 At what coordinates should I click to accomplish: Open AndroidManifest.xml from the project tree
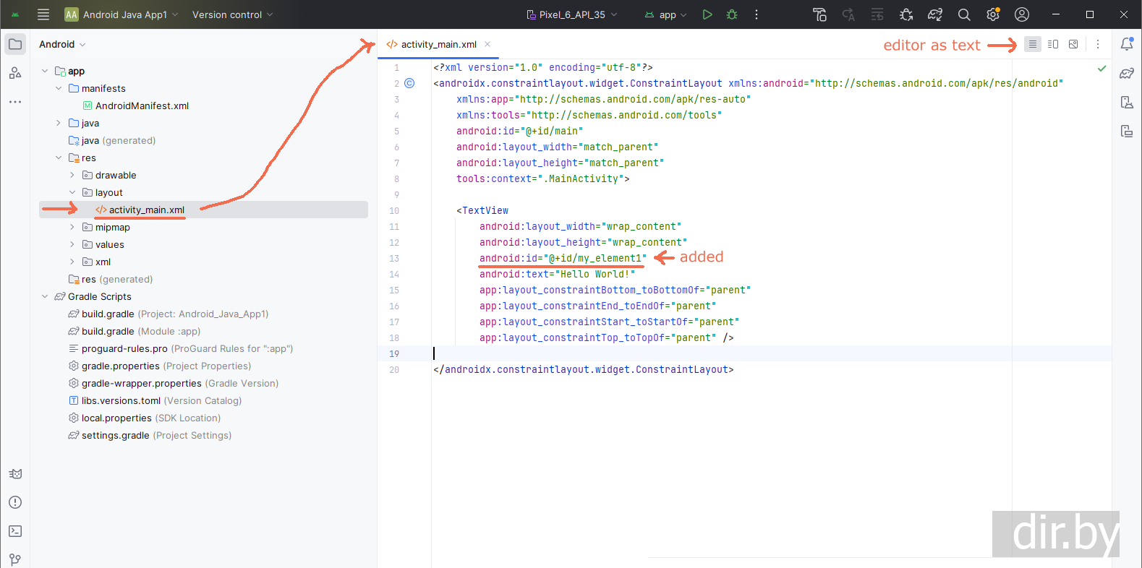pyautogui.click(x=142, y=106)
